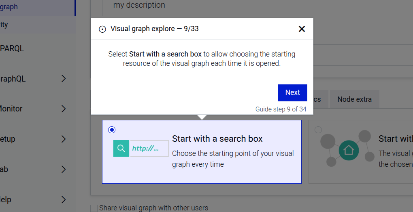The image size is (413, 212).
Task: Expand the Setup sidebar chevron
Action: (63, 139)
